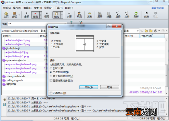Open the Actions (操作) menu
Image resolution: width=169 pixels, height=121 pixels.
point(17,8)
